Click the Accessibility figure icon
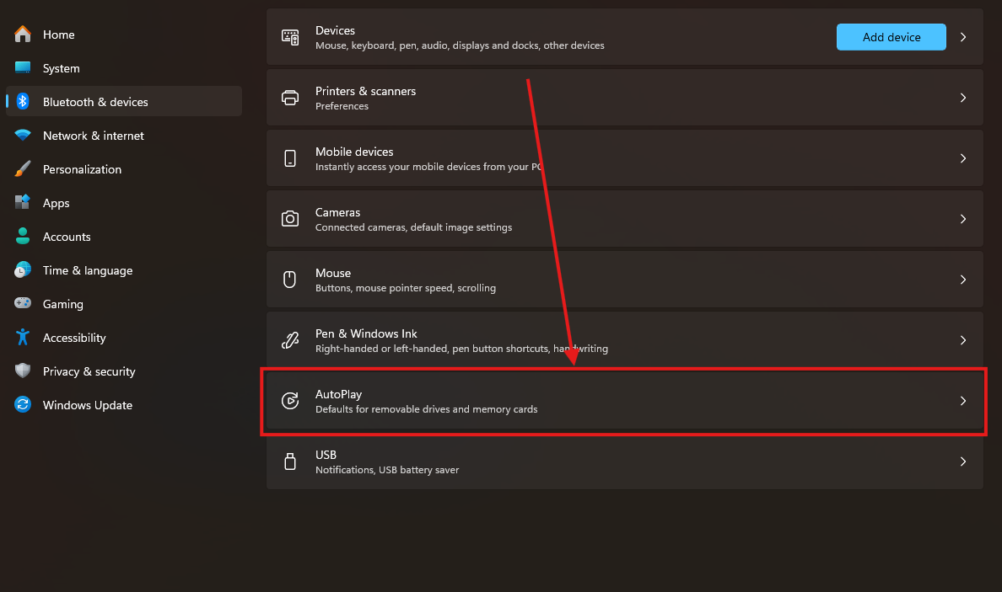Screen dimensions: 1002x592 [x=23, y=337]
